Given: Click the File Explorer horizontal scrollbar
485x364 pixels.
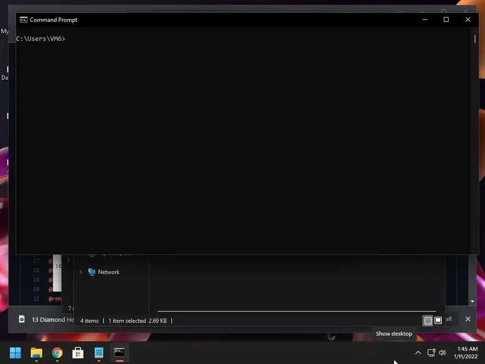Looking at the screenshot, I should 296,311.
